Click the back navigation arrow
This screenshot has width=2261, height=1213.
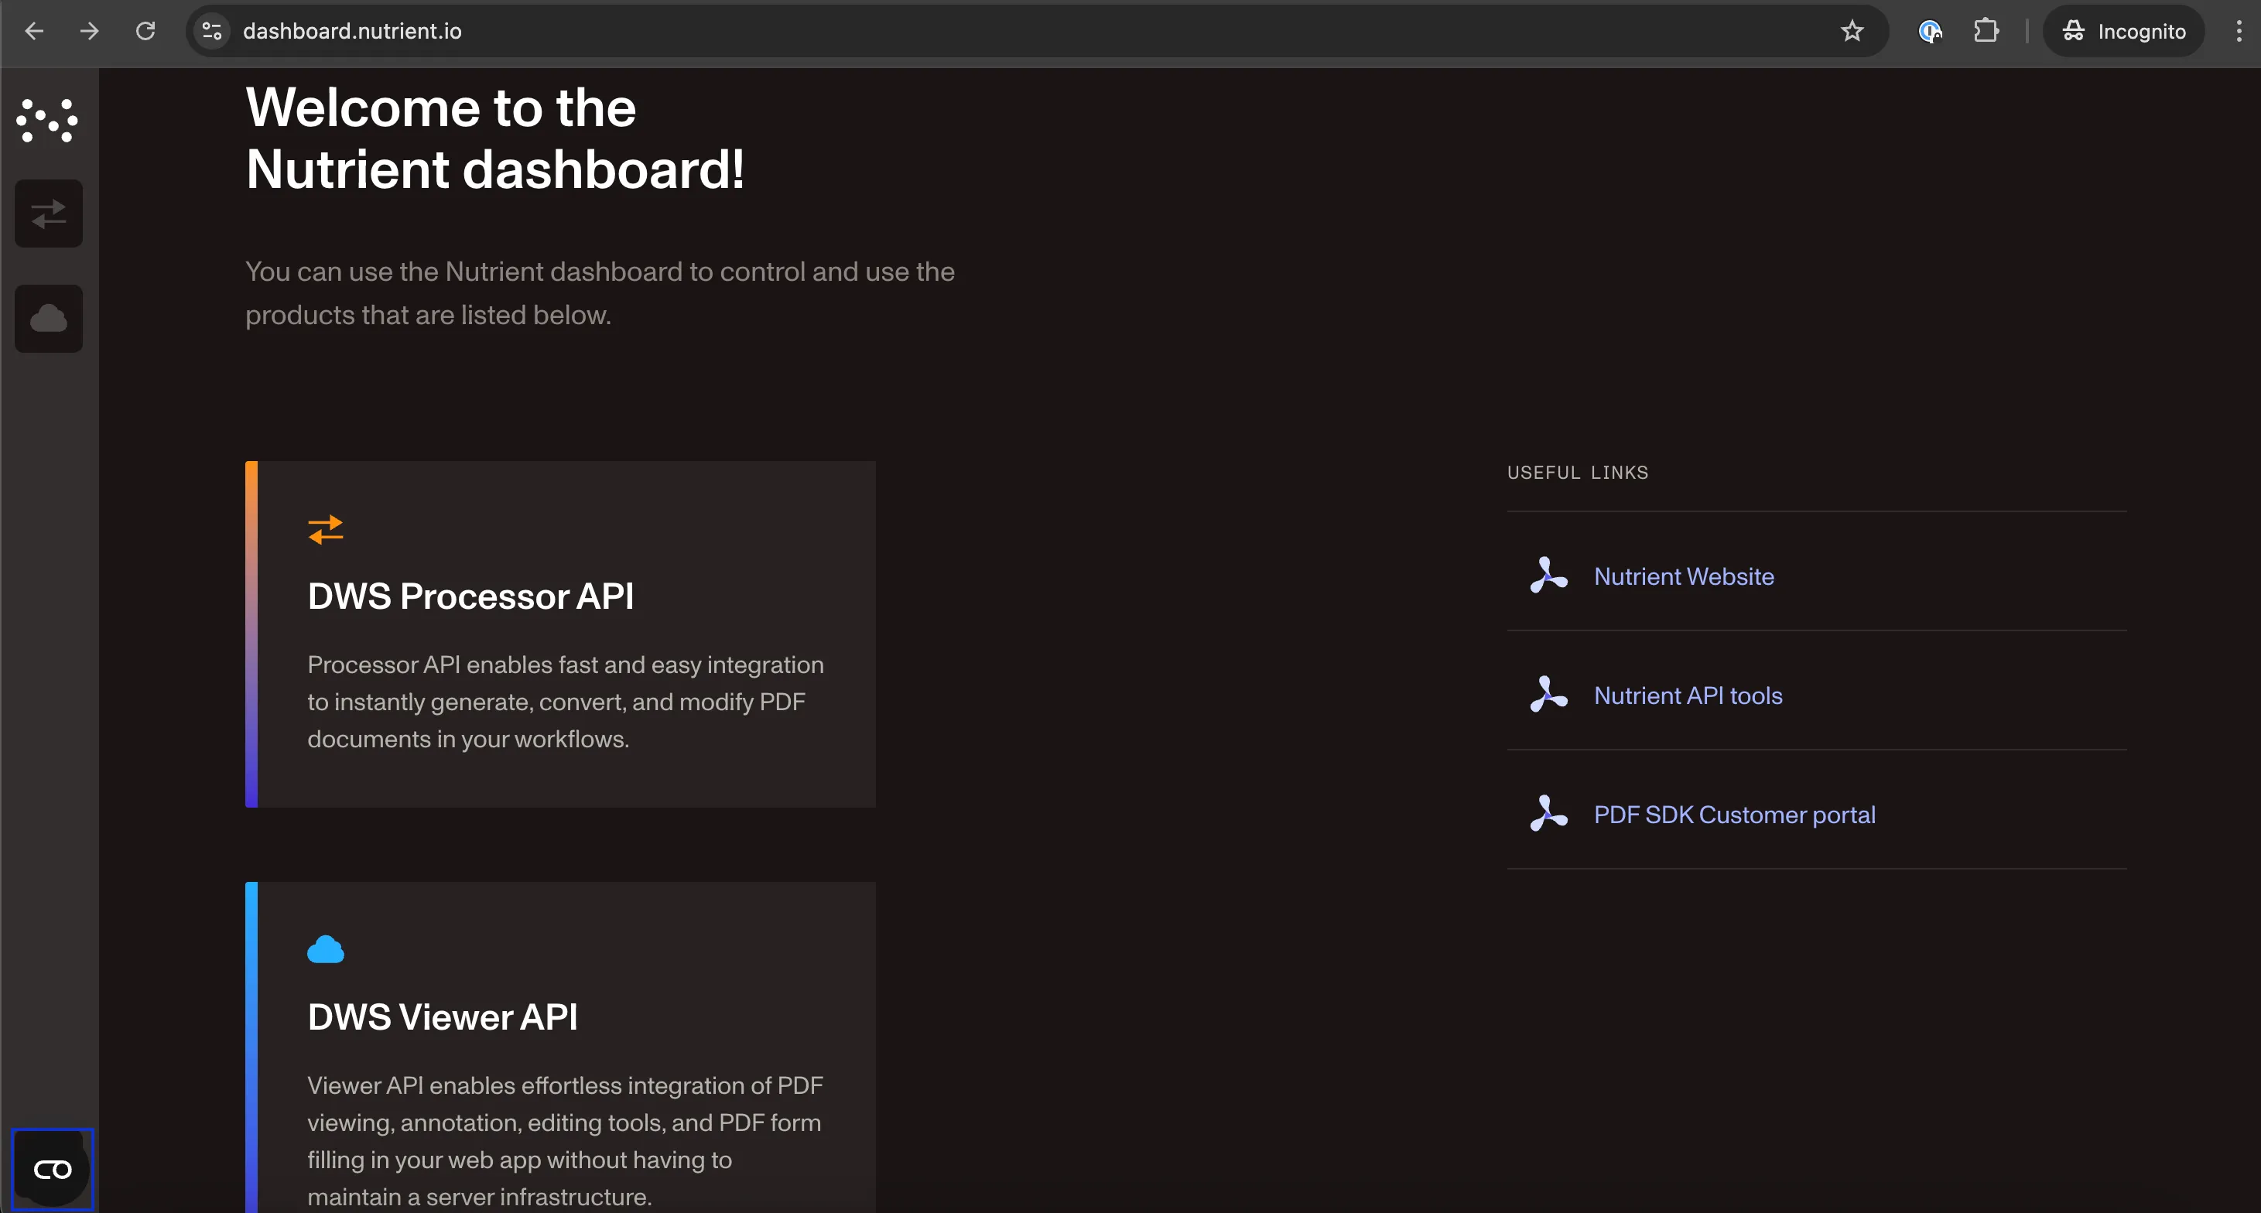[x=33, y=31]
